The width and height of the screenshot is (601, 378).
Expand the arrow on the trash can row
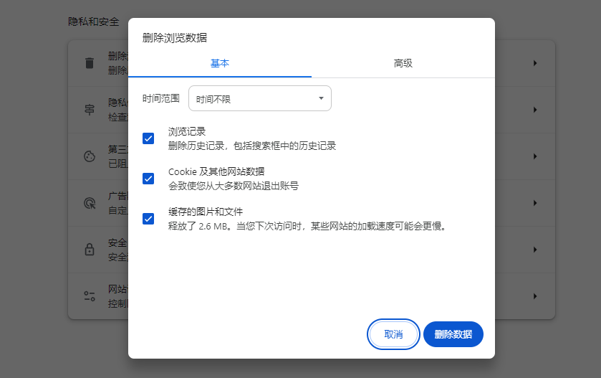point(535,63)
